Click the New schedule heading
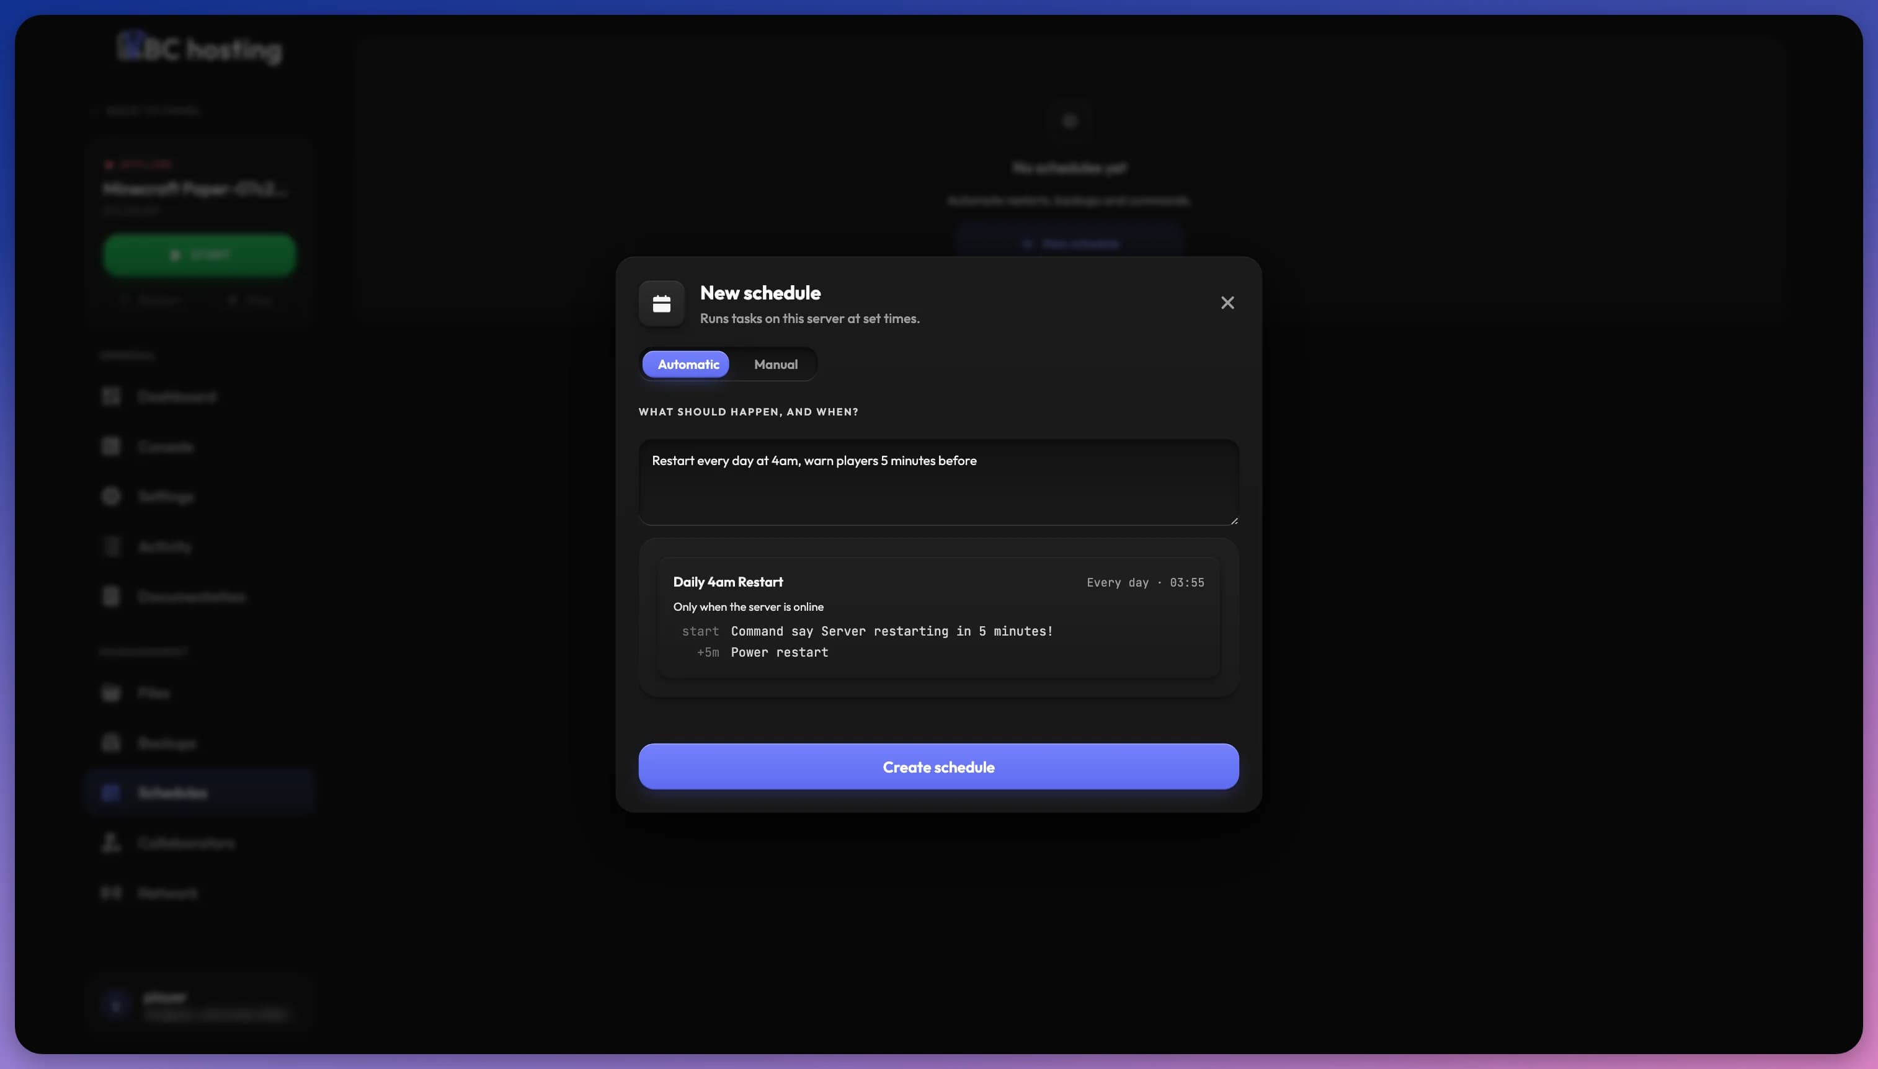This screenshot has height=1069, width=1878. coord(760,292)
